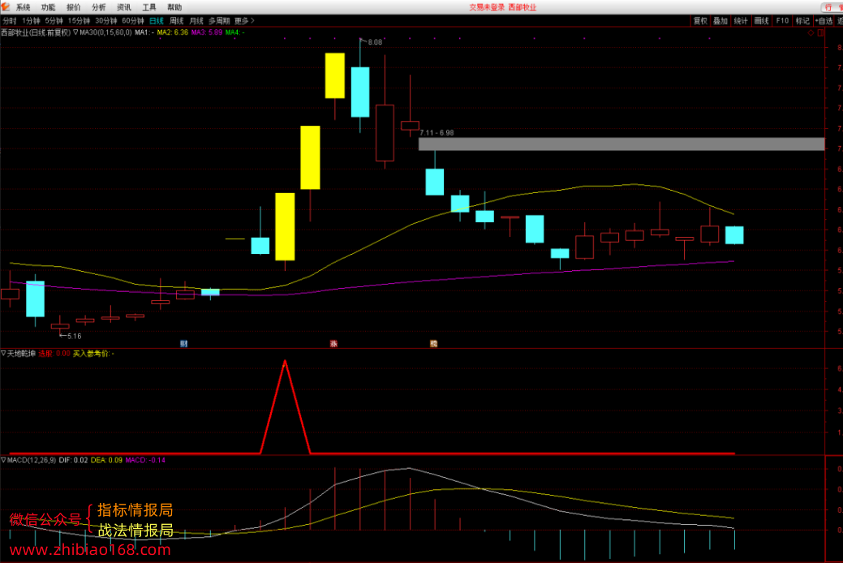Click the app logo icon beside 系统

coord(6,6)
